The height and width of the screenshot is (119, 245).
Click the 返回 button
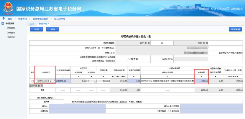pos(37,29)
